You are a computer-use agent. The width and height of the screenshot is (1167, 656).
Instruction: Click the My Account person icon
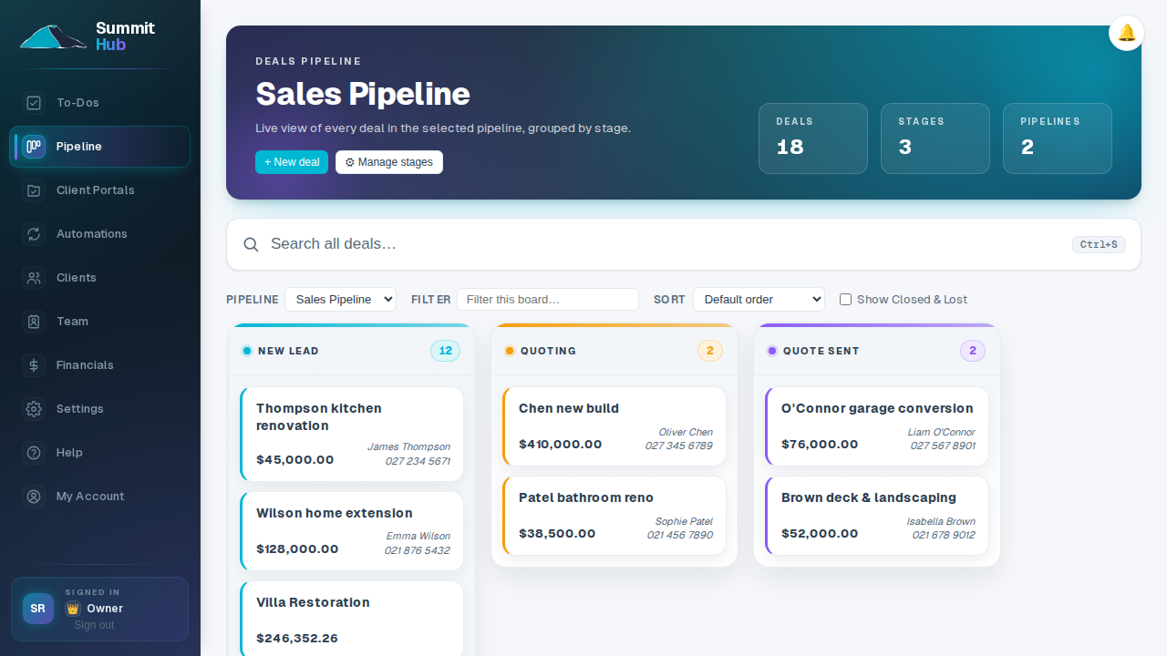click(x=34, y=497)
